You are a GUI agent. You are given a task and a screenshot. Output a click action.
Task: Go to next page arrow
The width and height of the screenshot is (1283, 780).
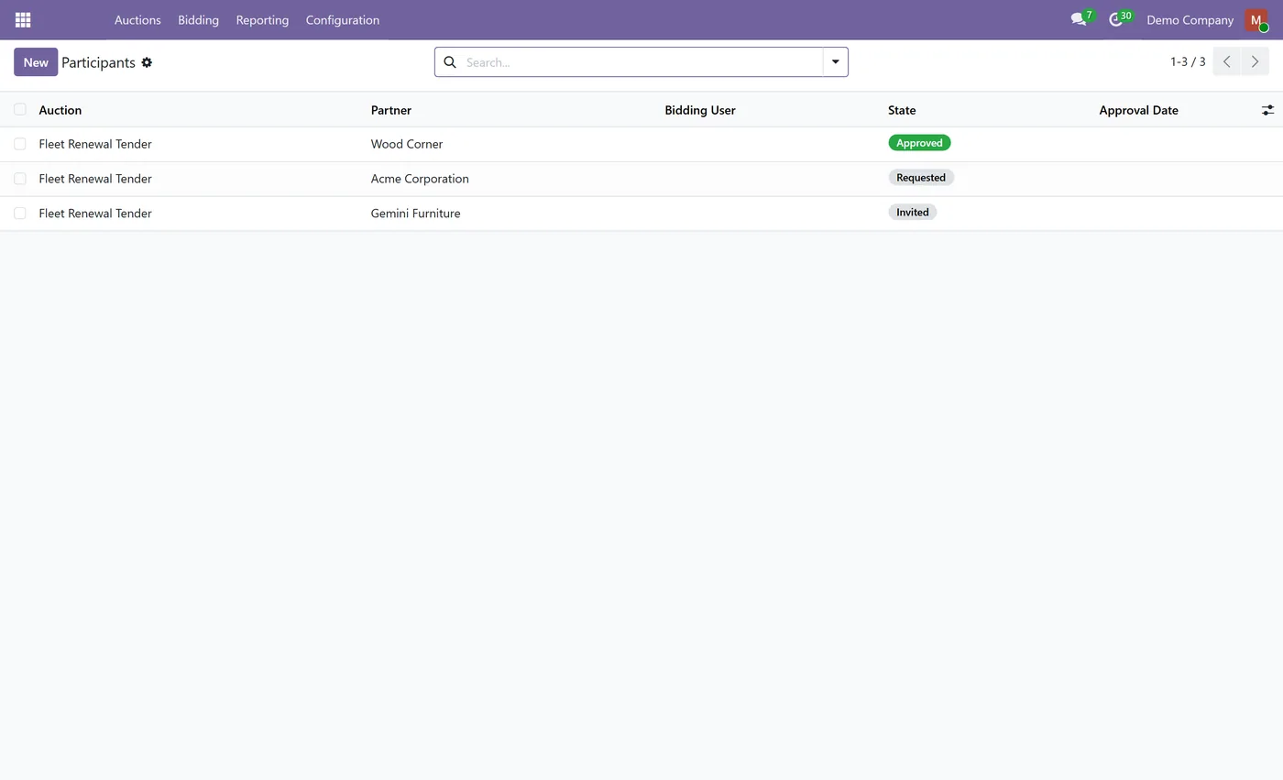tap(1255, 61)
